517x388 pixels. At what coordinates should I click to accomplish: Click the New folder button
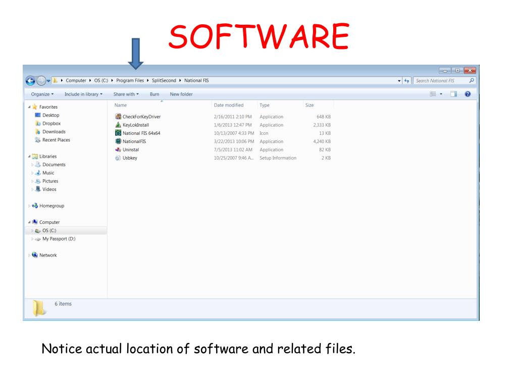pos(181,94)
